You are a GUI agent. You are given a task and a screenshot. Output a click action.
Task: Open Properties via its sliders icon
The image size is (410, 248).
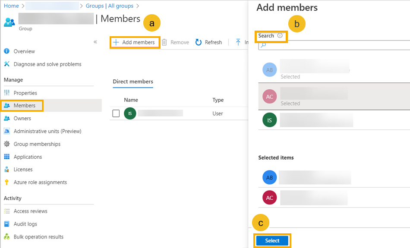click(x=6, y=93)
